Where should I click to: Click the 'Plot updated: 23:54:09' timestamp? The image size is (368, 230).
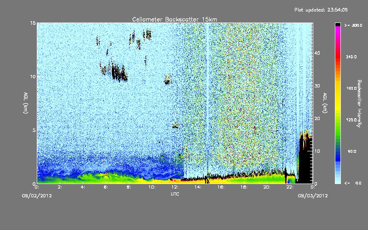321,10
